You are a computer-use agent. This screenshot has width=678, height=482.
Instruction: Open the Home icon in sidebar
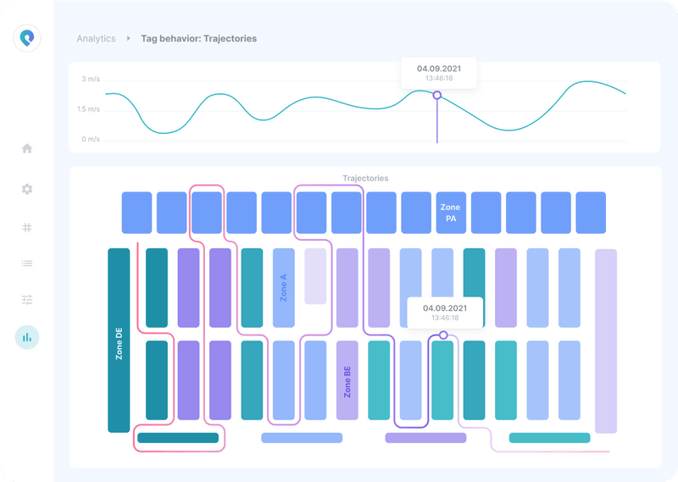click(x=27, y=149)
